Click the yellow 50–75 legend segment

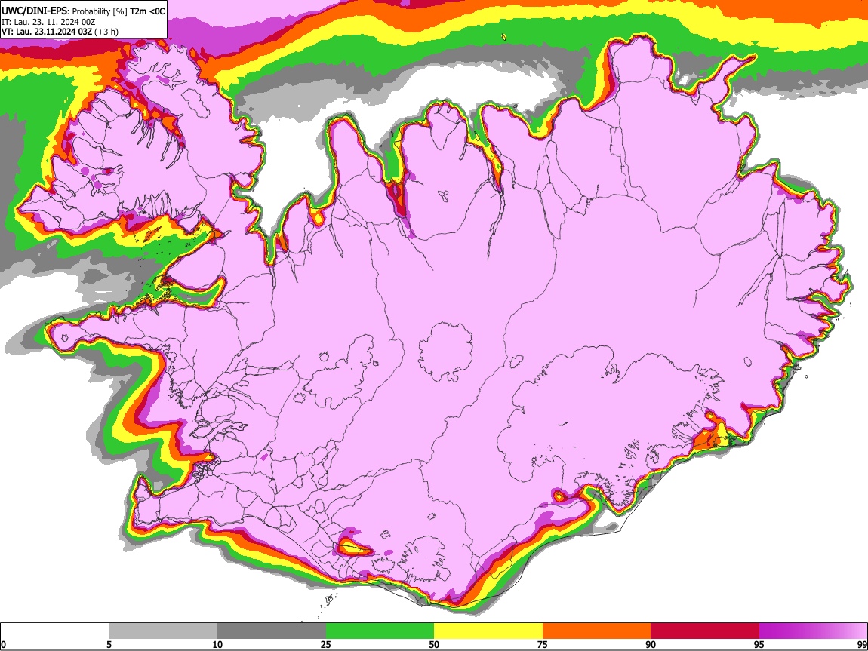point(488,631)
